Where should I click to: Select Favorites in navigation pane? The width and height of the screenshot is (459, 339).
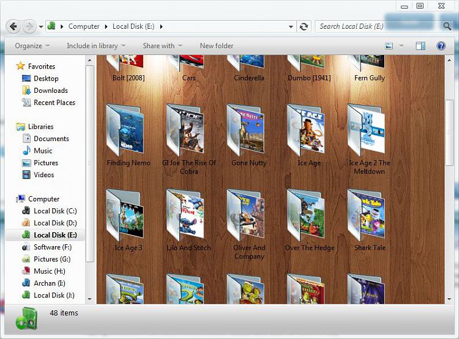pyautogui.click(x=41, y=67)
